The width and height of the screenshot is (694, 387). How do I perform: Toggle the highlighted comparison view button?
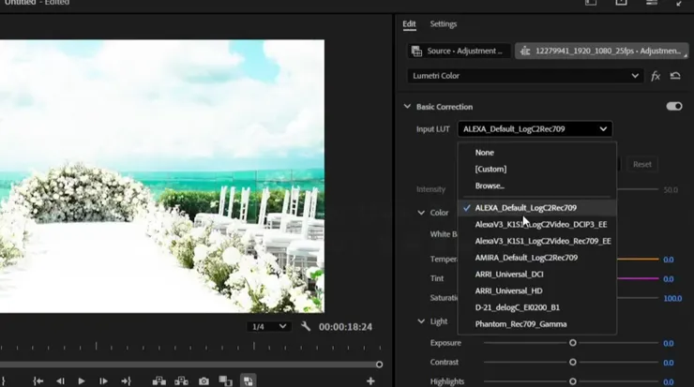[x=248, y=380]
